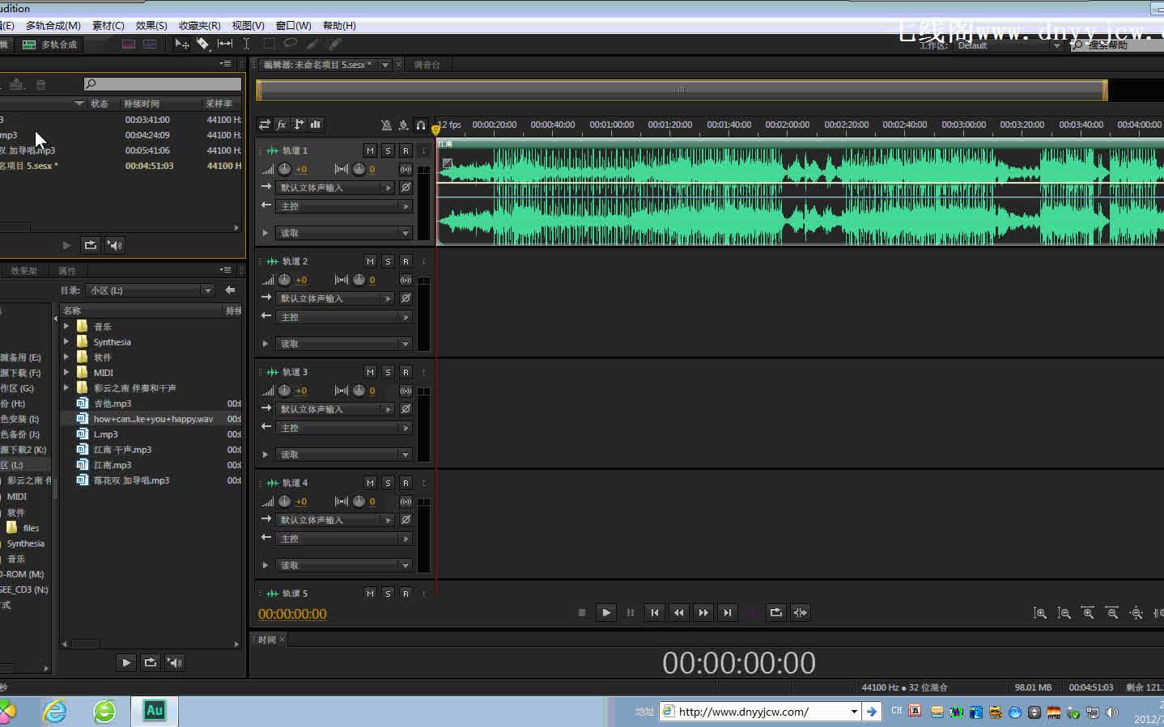Select the Slip tool in toolbar
This screenshot has height=727, width=1164.
pos(225,44)
